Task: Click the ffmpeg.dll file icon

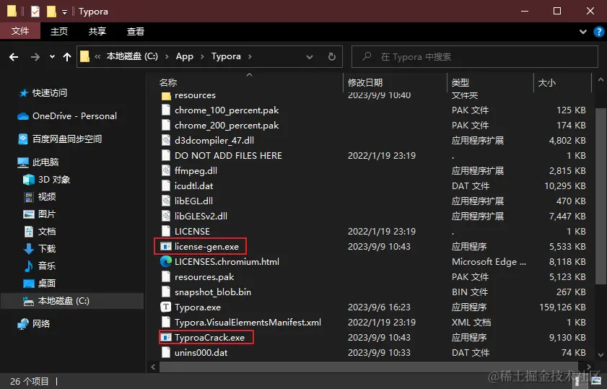Action: pyautogui.click(x=166, y=171)
